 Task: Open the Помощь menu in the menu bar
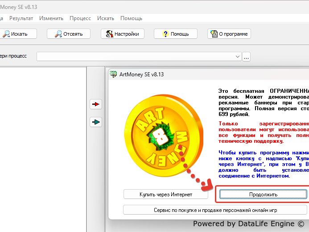[131, 18]
